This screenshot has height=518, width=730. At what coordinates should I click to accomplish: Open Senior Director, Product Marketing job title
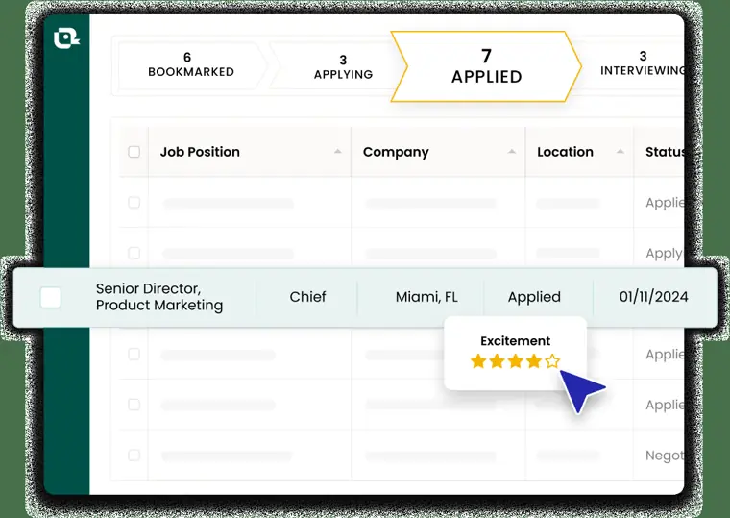pos(159,297)
